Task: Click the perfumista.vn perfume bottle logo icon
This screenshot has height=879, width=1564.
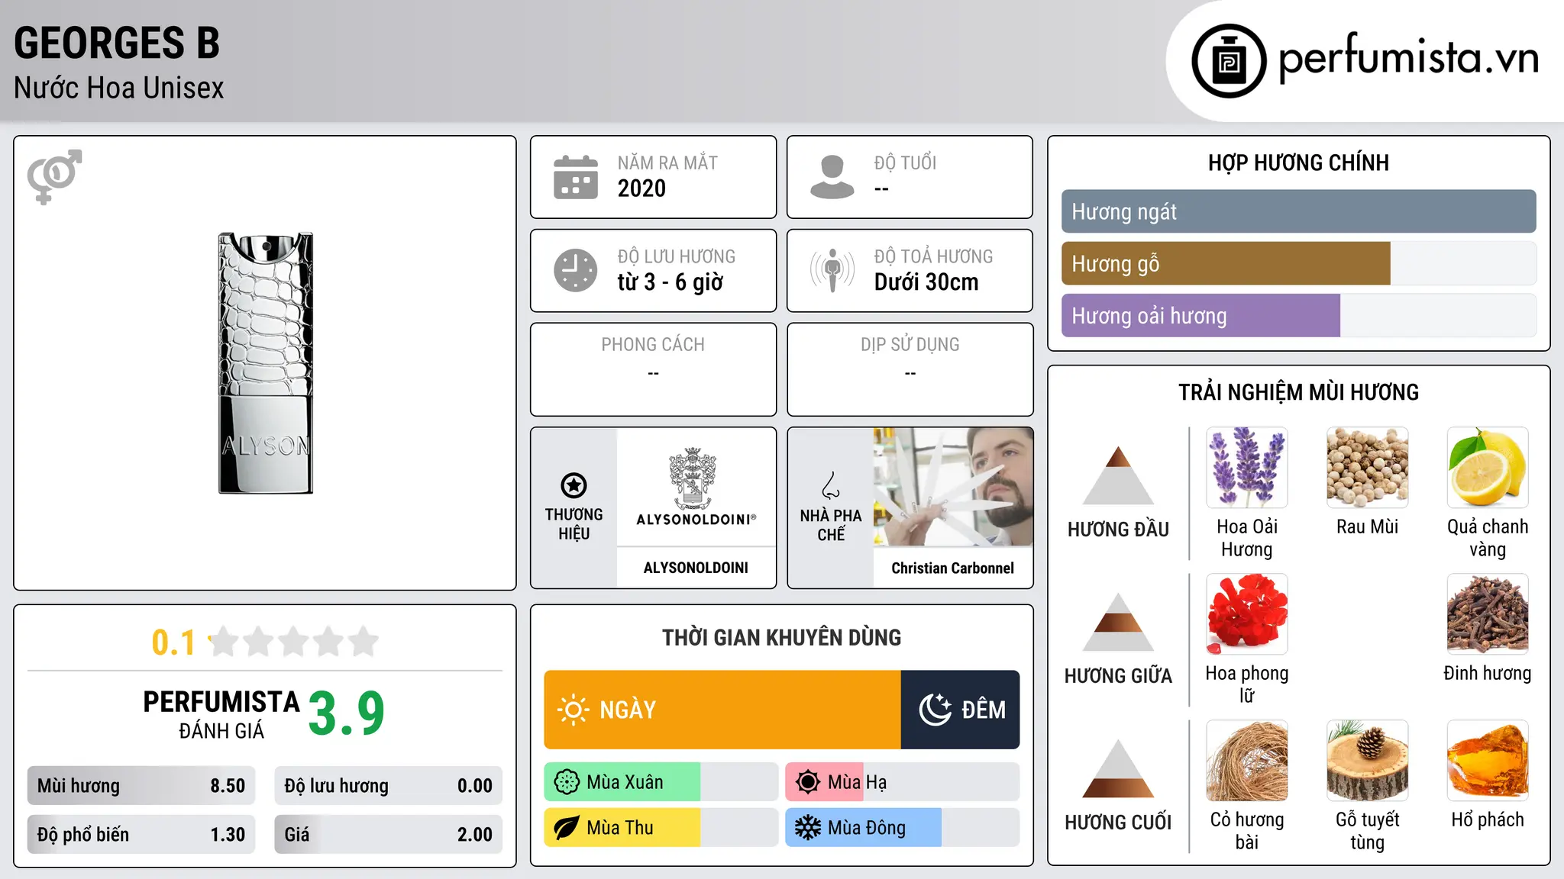Action: pos(1229,61)
